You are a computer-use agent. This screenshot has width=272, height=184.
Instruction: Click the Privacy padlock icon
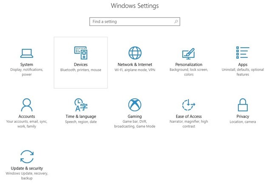(x=243, y=105)
